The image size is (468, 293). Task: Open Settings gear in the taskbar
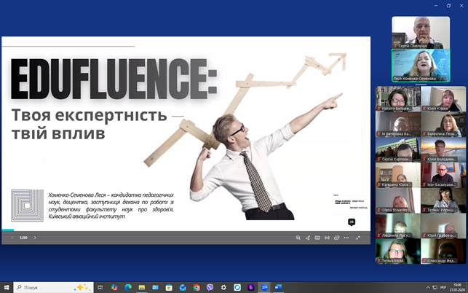point(223,287)
